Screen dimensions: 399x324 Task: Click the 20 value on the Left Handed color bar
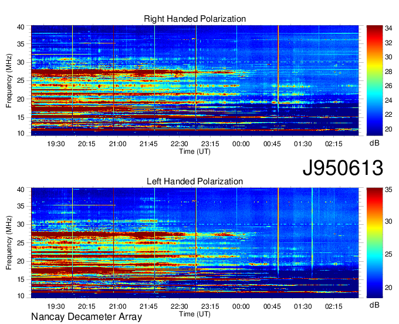click(x=388, y=288)
